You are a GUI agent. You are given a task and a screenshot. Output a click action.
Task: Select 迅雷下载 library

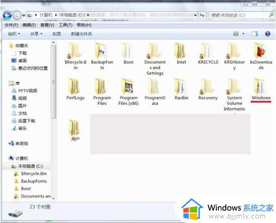click(27, 121)
